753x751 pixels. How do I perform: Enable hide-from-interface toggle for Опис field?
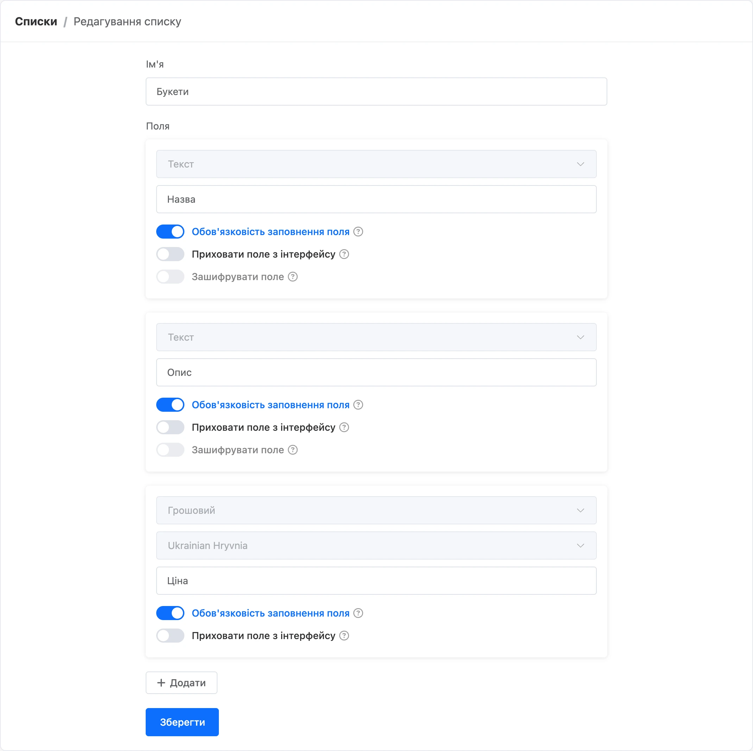(170, 428)
